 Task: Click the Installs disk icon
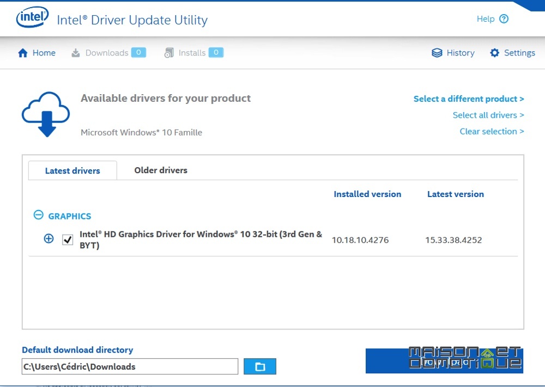[x=169, y=53]
